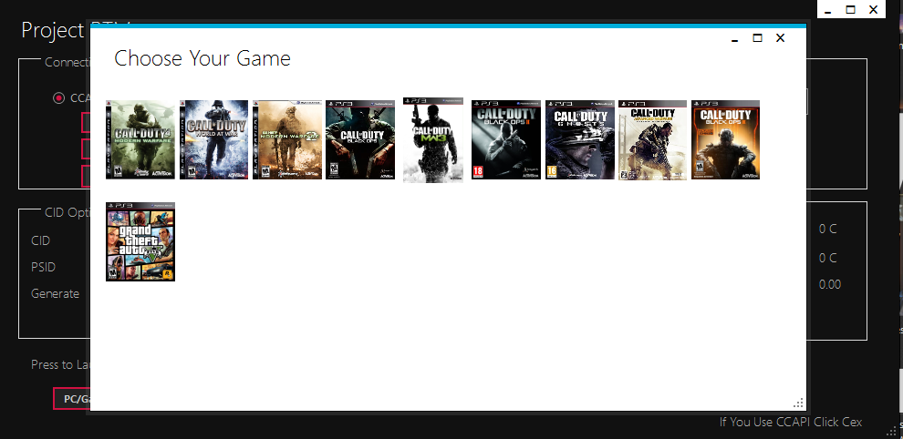The image size is (903, 439).
Task: Choose Call of Duty Advanced Warfare
Action: coord(652,140)
